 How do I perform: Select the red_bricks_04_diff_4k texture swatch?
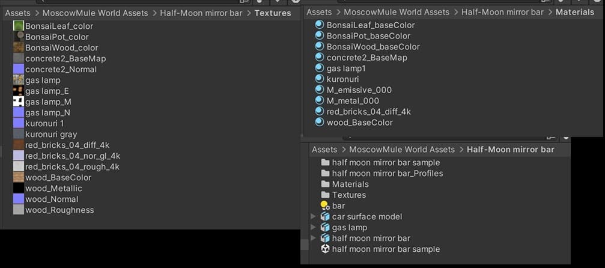coord(19,145)
